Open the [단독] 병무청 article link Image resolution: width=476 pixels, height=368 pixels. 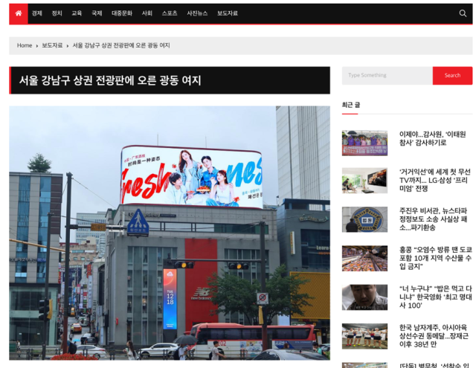tap(434, 365)
